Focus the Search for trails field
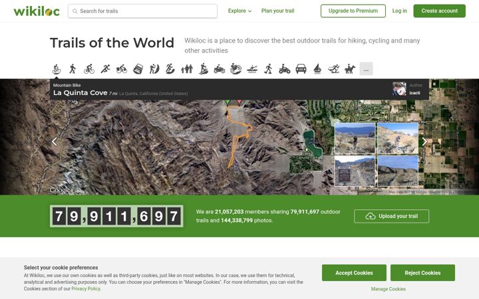The height and width of the screenshot is (299, 479). [142, 11]
